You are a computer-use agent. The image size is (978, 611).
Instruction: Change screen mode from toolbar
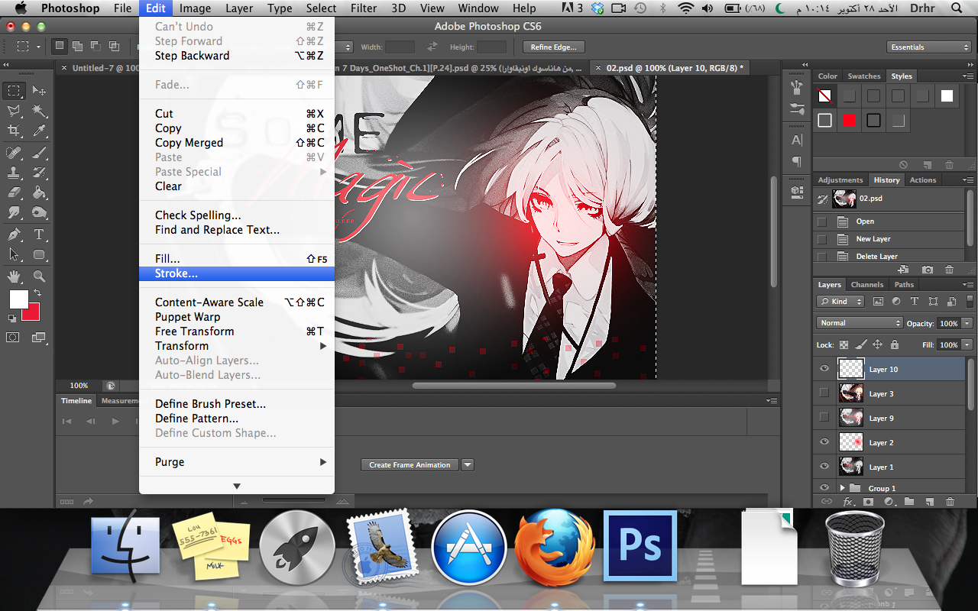(39, 337)
